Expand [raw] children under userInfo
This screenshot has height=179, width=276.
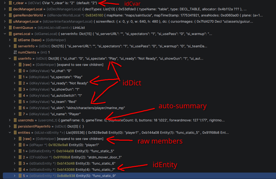coord(15,64)
